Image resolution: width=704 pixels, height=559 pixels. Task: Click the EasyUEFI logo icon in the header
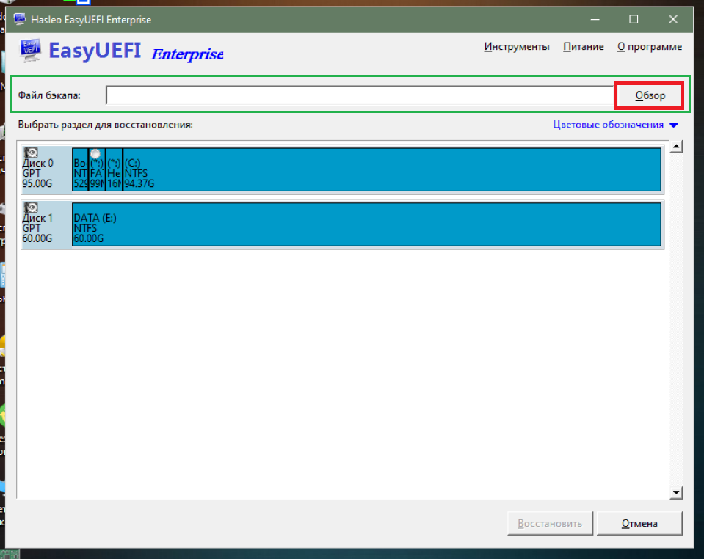point(30,50)
